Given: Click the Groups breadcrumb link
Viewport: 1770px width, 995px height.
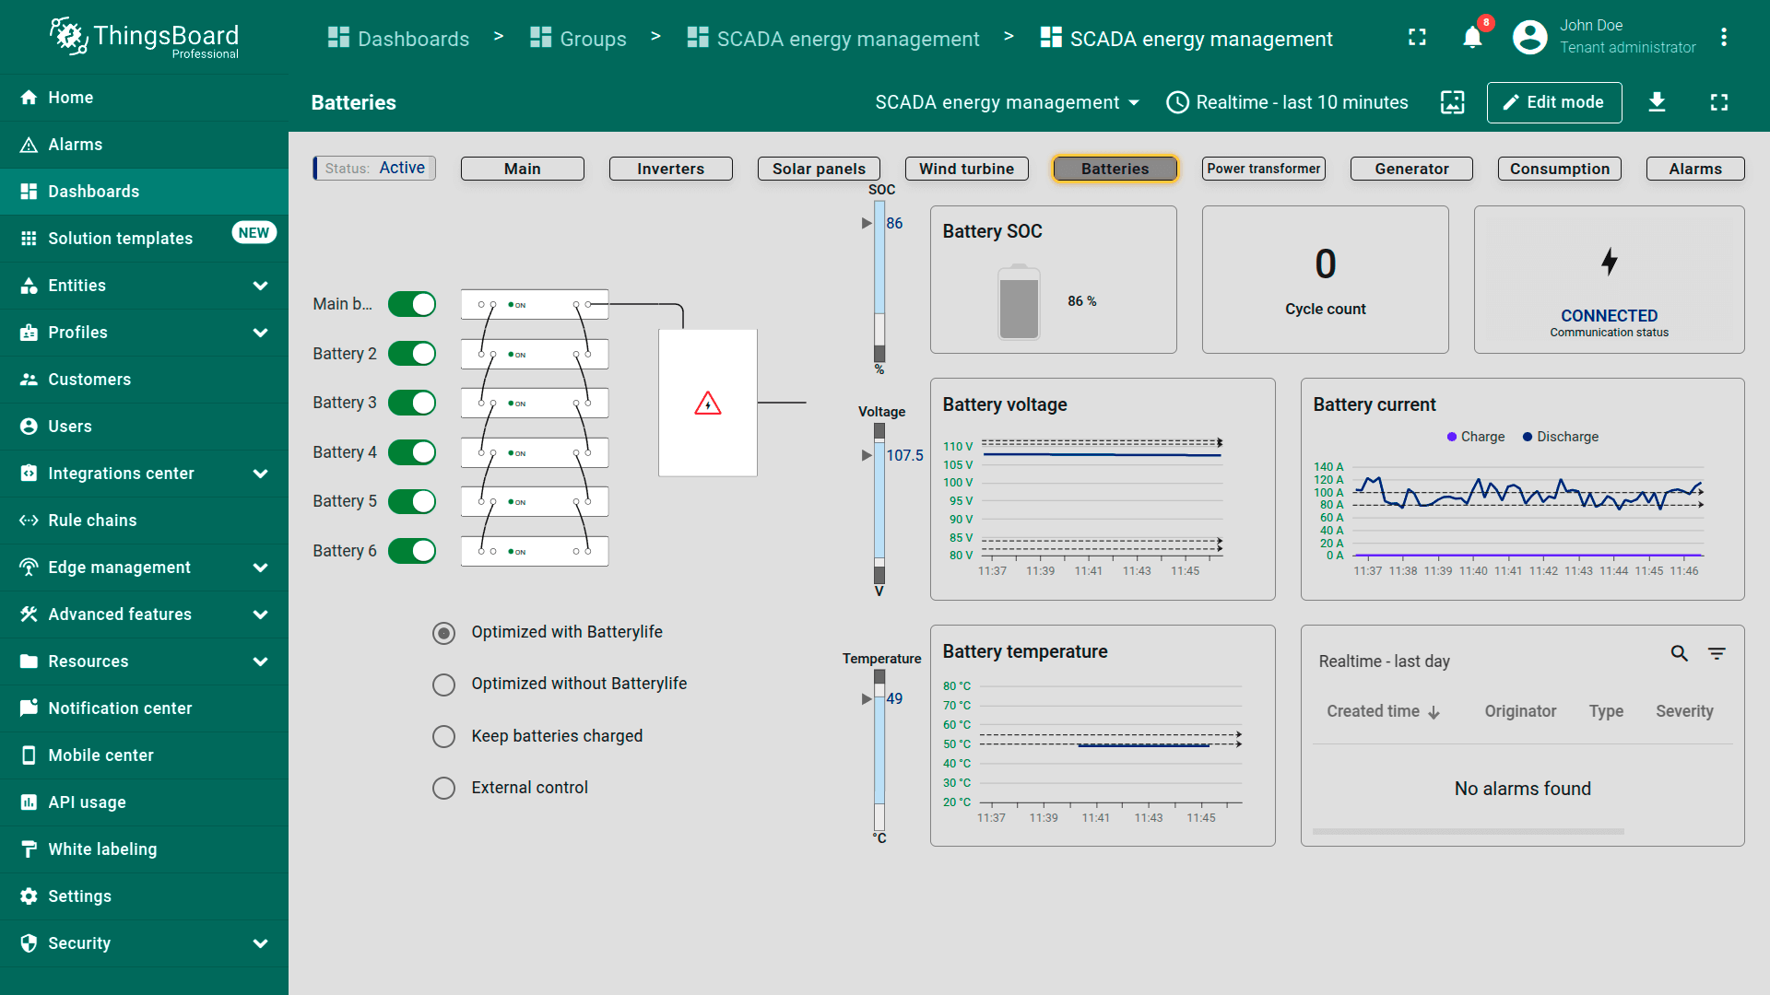Looking at the screenshot, I should [579, 39].
